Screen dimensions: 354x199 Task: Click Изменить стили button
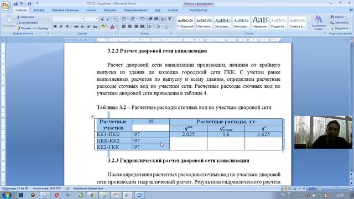(x=319, y=23)
